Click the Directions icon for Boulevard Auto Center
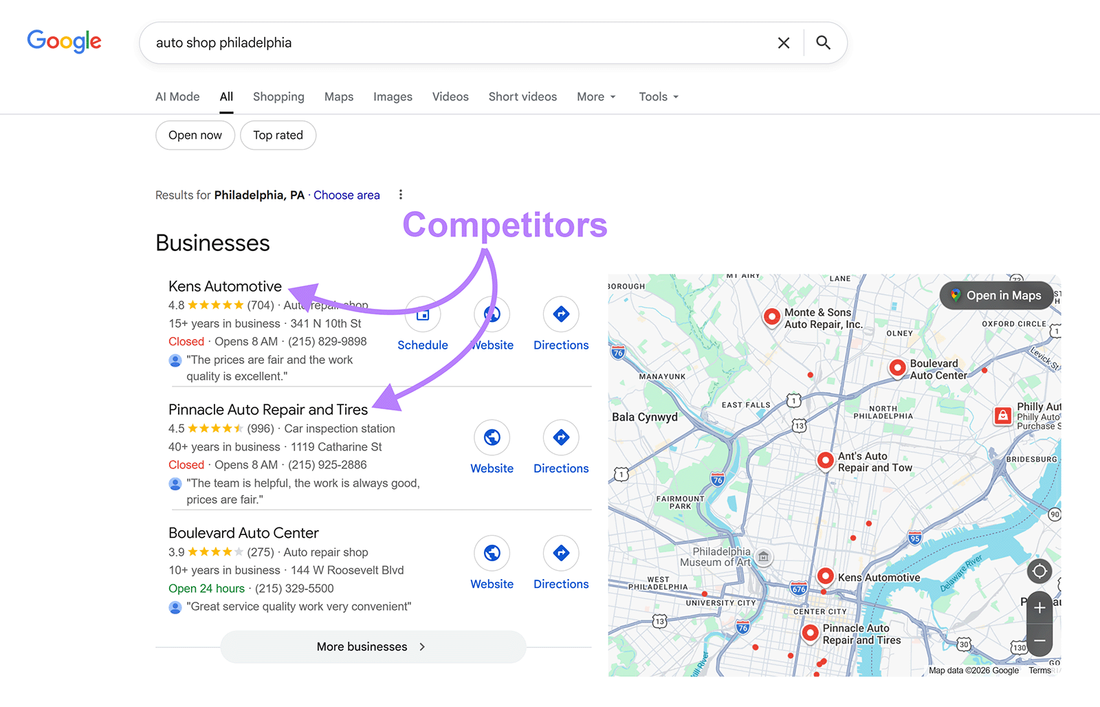This screenshot has height=707, width=1100. [x=561, y=553]
